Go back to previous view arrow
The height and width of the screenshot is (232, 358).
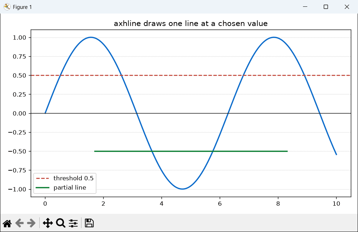[x=19, y=223]
